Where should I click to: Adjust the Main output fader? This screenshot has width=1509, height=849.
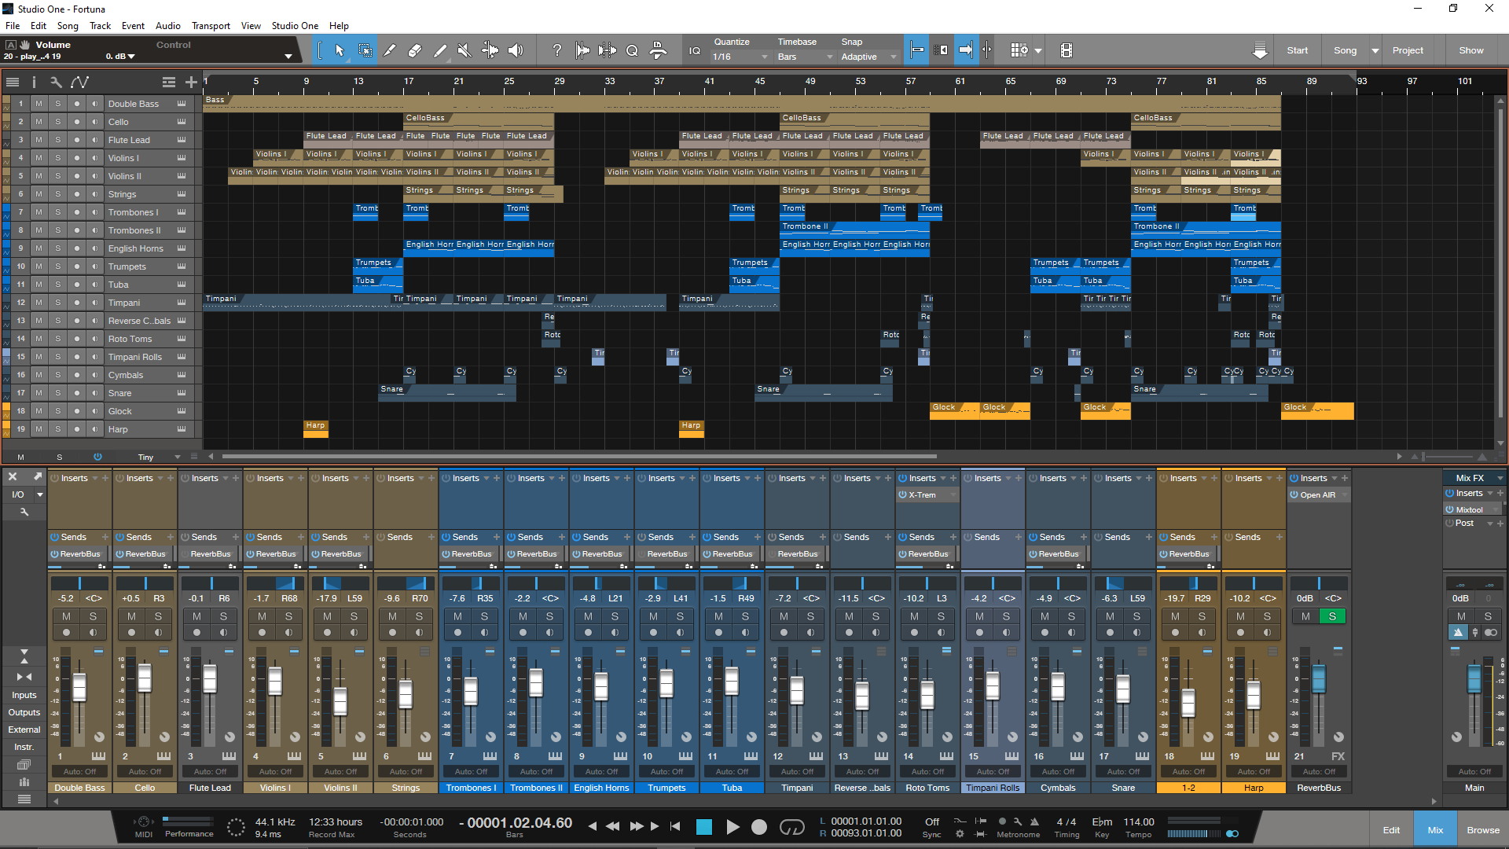coord(1474,678)
